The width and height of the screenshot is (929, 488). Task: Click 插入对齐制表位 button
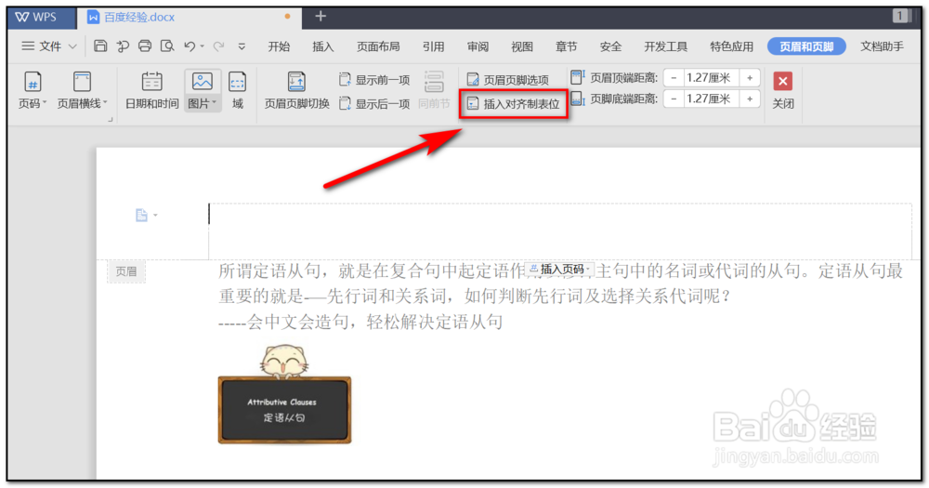tap(514, 104)
